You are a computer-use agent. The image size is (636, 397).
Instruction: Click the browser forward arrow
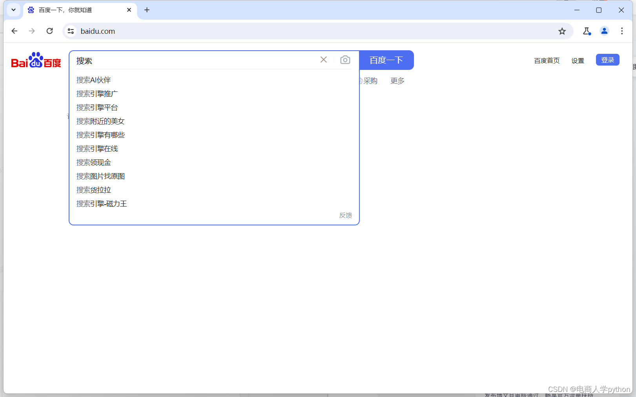pyautogui.click(x=32, y=31)
